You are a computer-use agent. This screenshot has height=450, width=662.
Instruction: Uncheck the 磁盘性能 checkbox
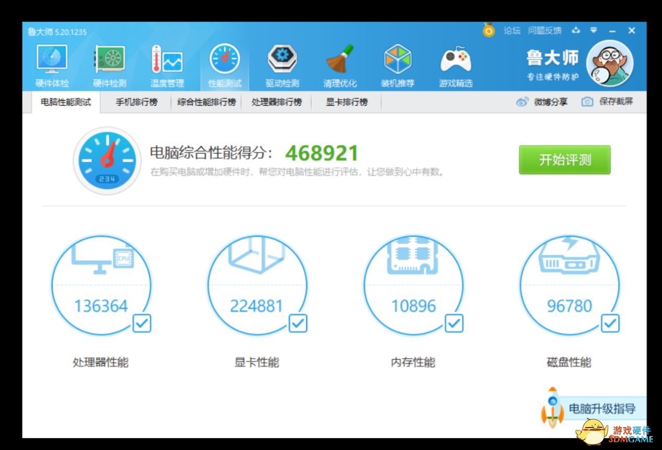coord(610,323)
